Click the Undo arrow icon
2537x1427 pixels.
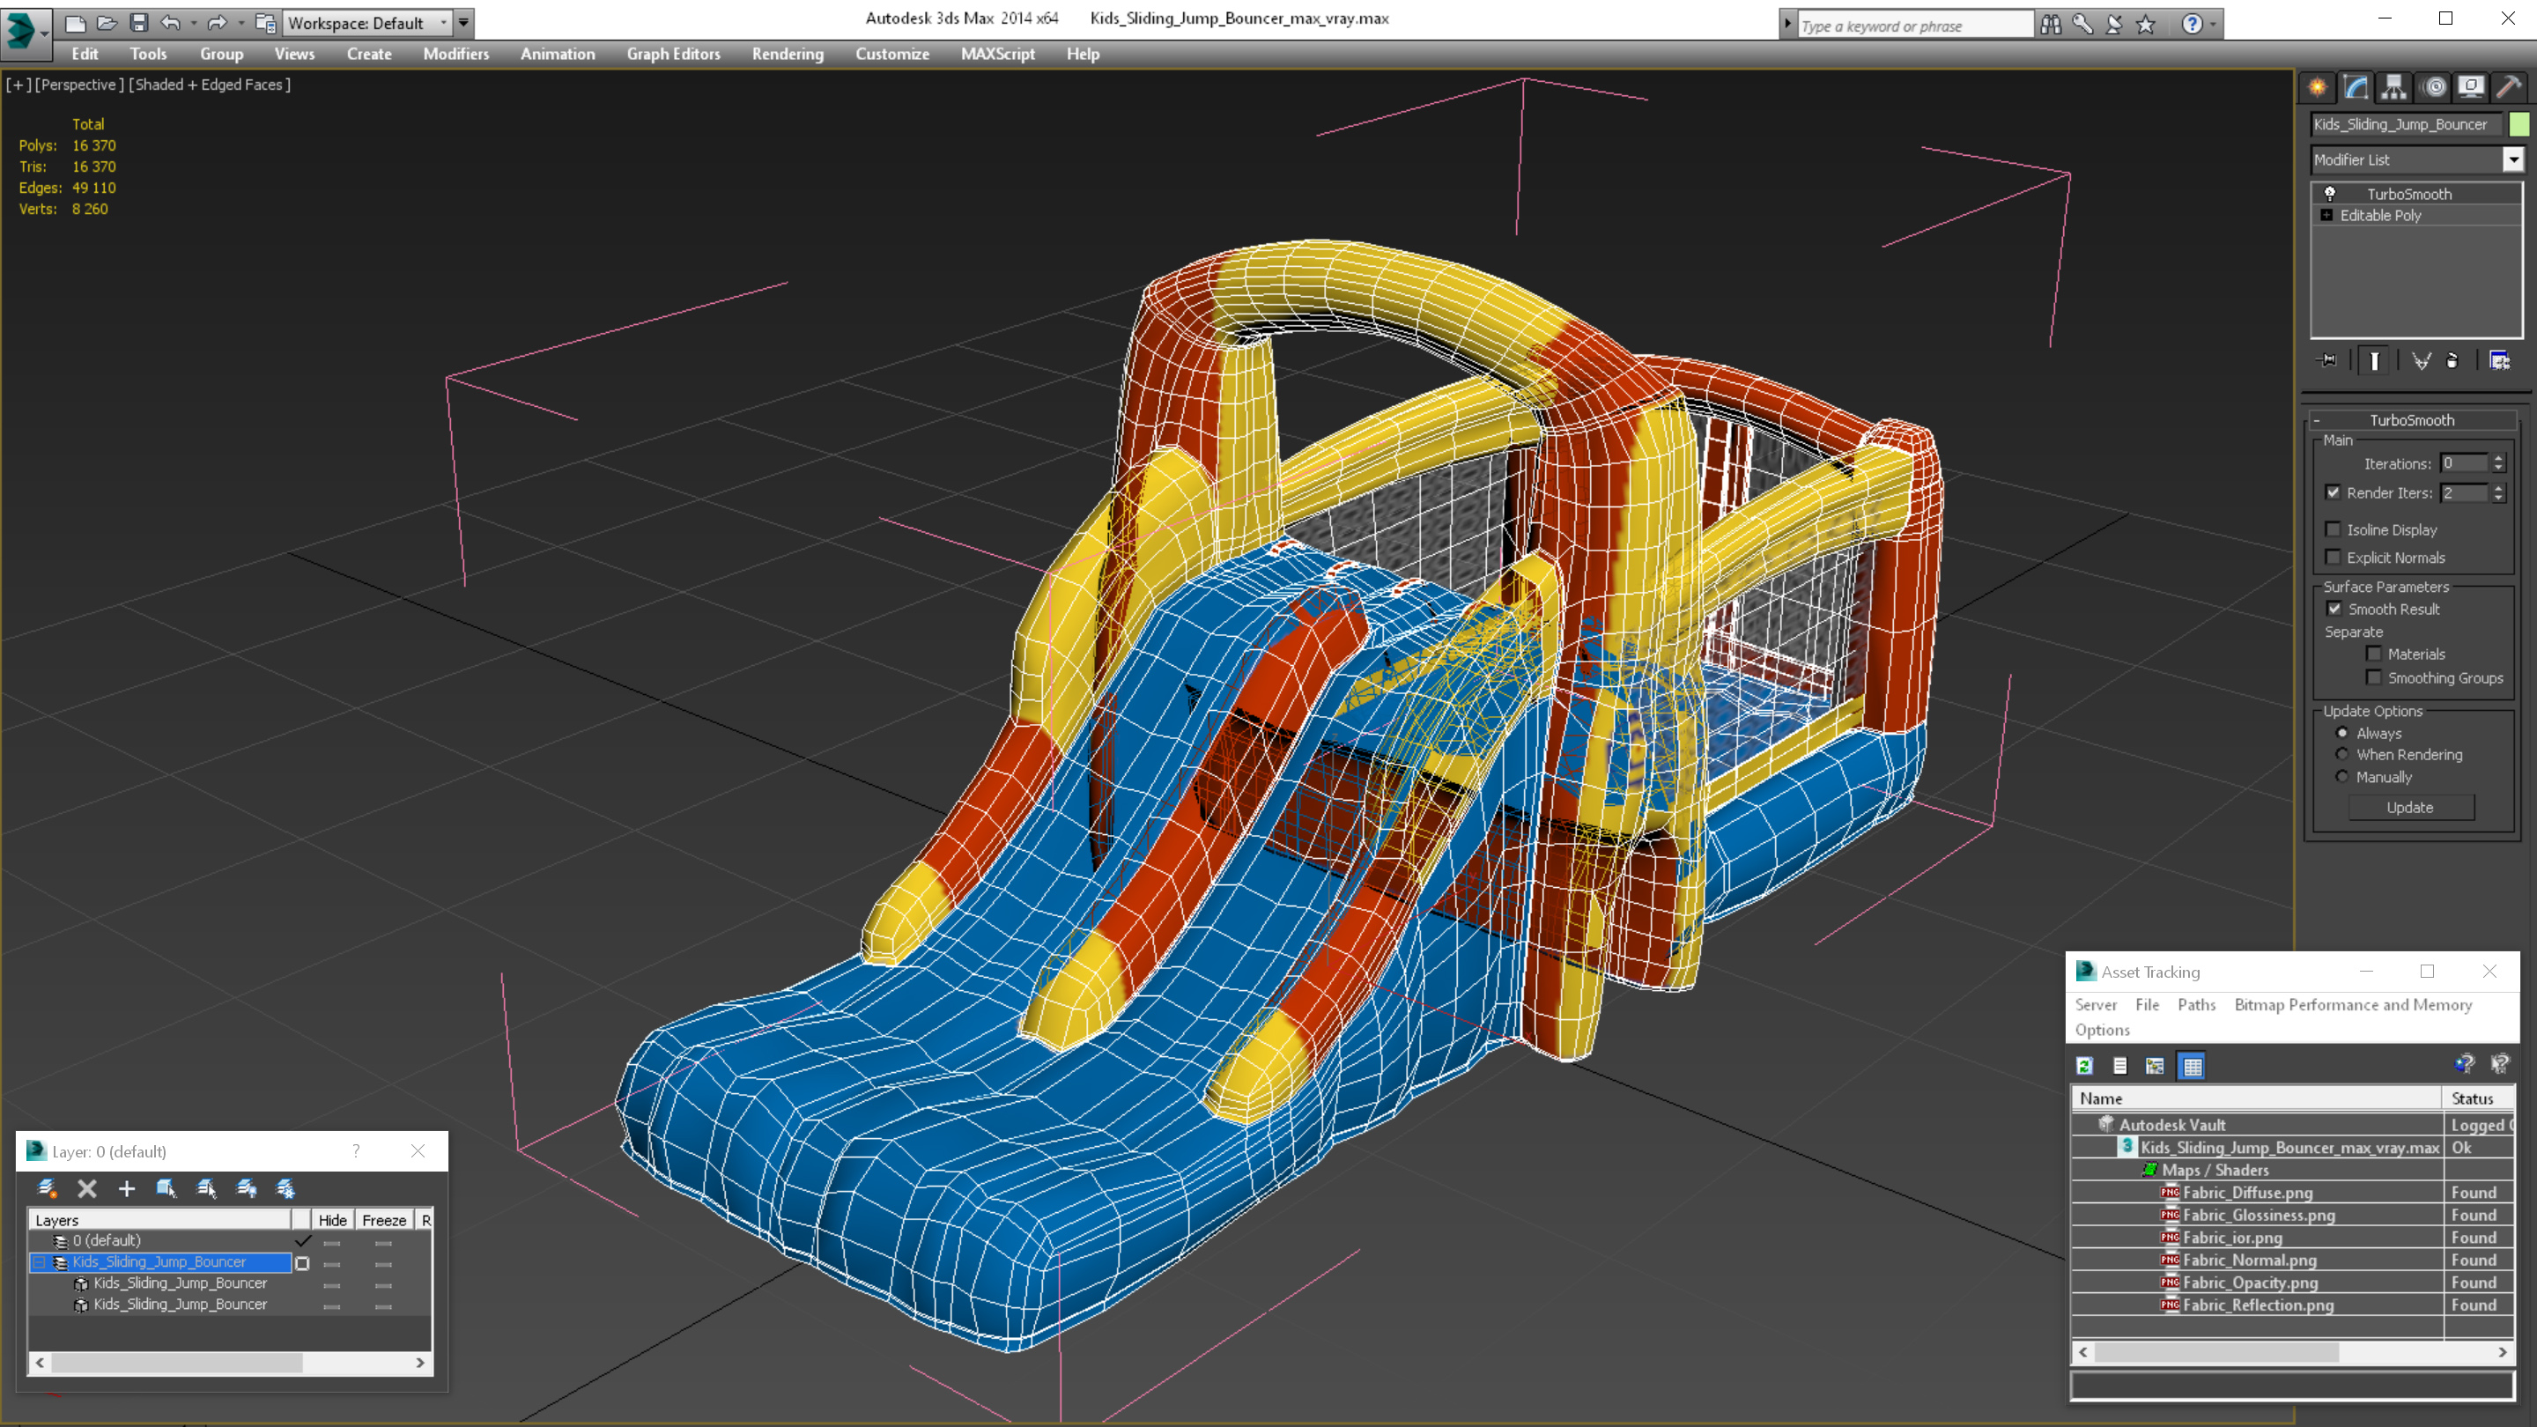click(170, 23)
